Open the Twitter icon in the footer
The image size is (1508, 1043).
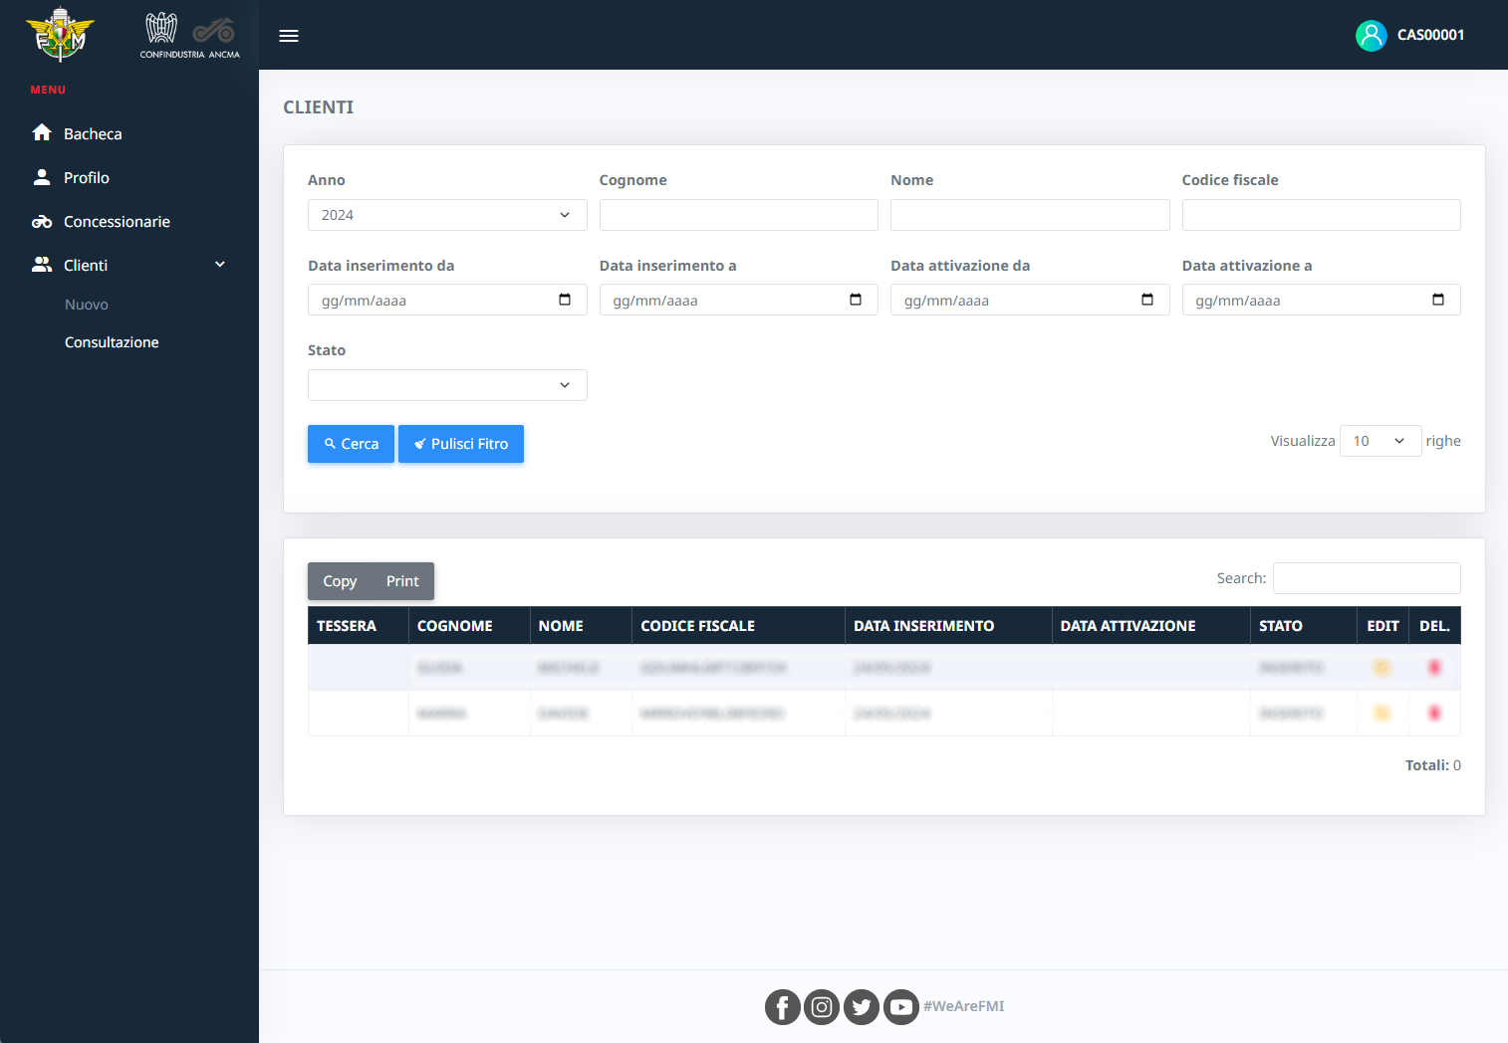pos(862,1007)
